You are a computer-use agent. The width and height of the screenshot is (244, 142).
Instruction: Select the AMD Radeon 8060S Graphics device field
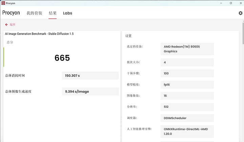(x=187, y=49)
